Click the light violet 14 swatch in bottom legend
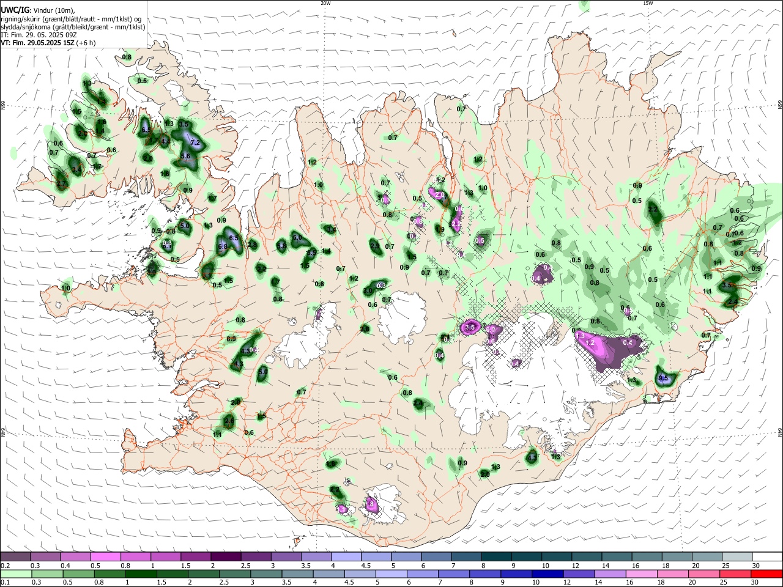Viewport: 783px width, 587px height. [610, 574]
